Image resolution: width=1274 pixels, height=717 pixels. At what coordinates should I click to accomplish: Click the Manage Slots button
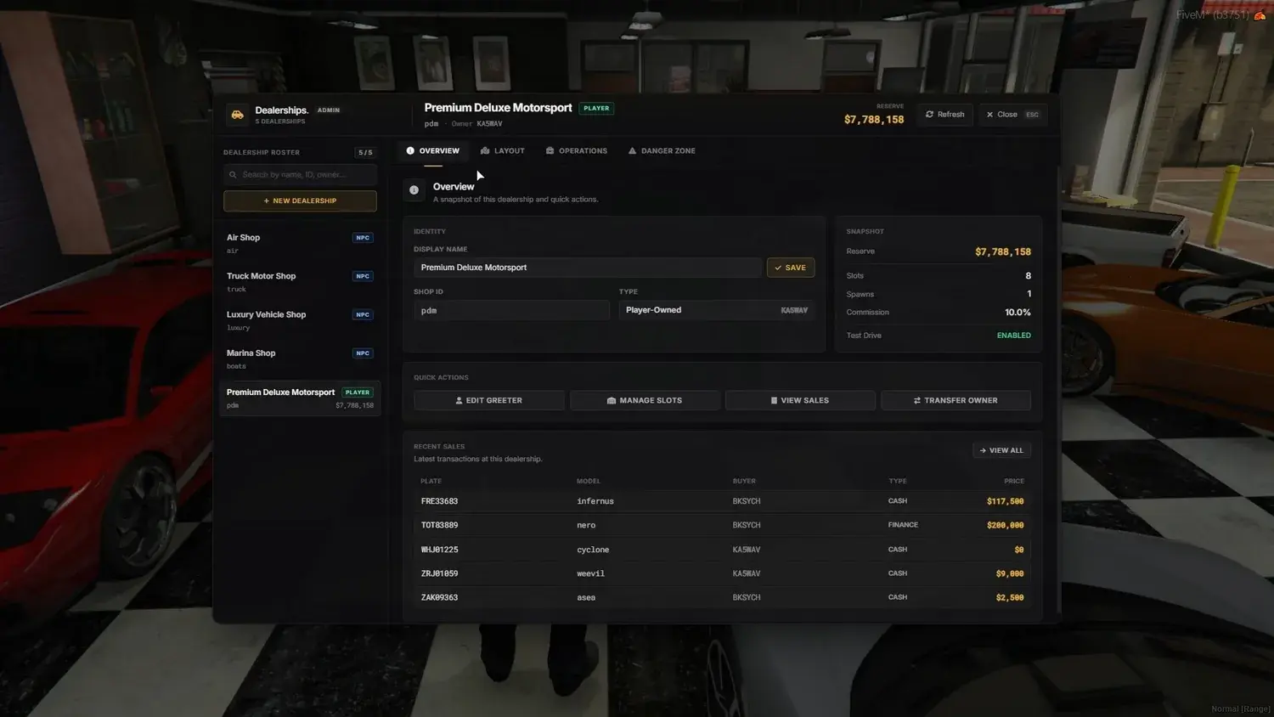pos(645,400)
